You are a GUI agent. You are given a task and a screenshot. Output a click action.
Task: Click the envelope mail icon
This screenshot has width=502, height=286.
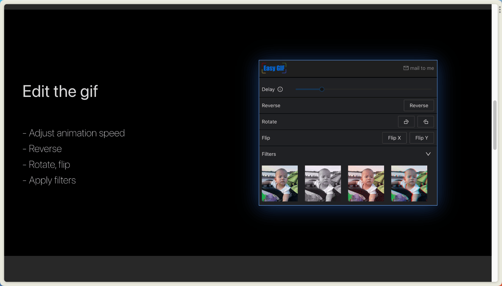[x=406, y=68]
